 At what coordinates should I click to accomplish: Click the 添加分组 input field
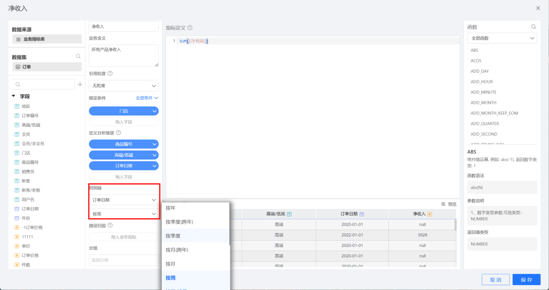click(x=124, y=260)
